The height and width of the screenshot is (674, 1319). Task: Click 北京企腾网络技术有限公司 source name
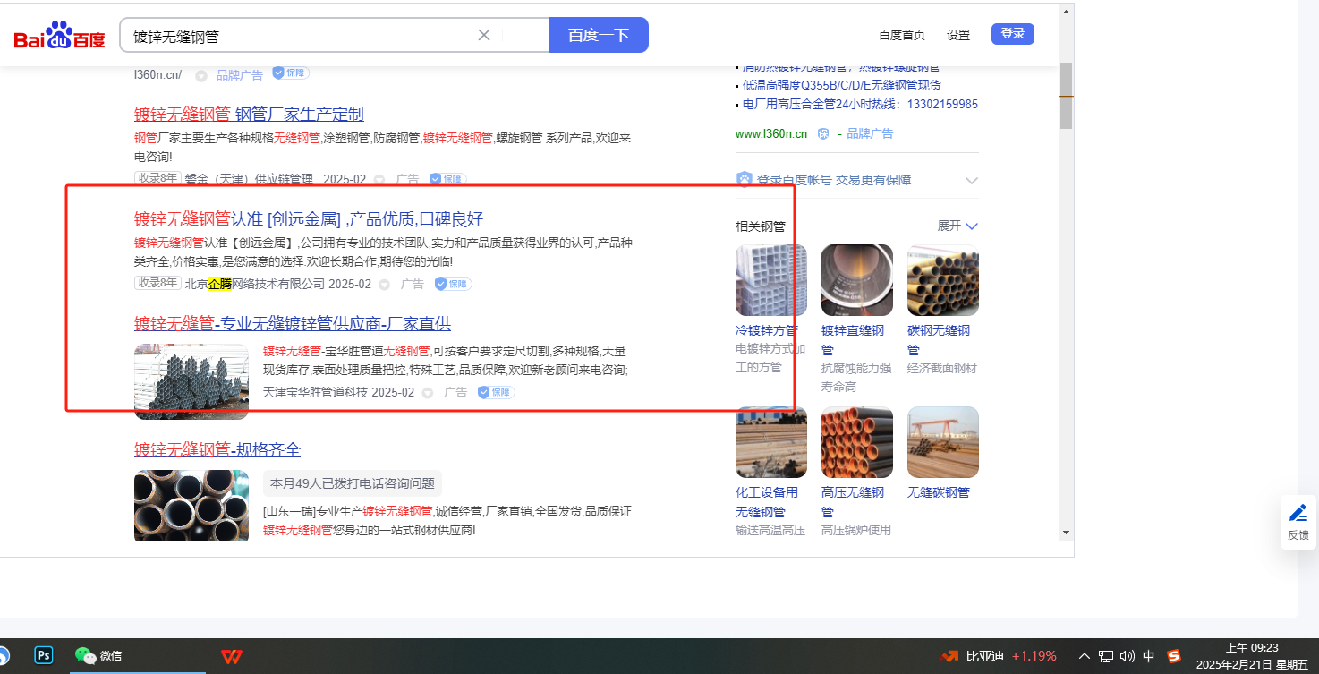[x=255, y=284]
